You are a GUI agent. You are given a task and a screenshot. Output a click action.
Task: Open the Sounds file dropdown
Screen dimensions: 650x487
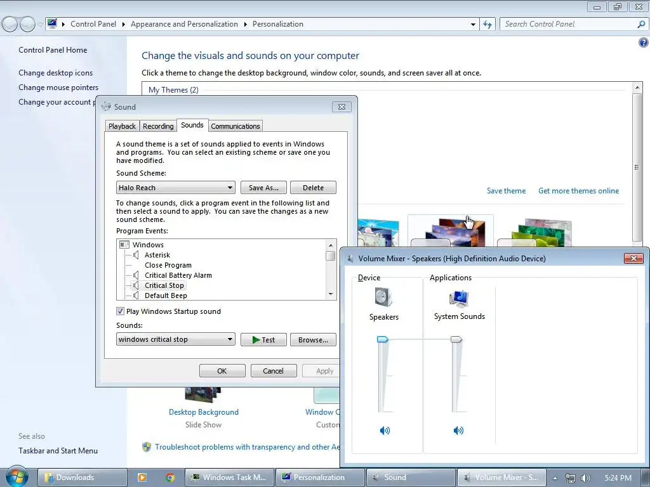[176, 339]
